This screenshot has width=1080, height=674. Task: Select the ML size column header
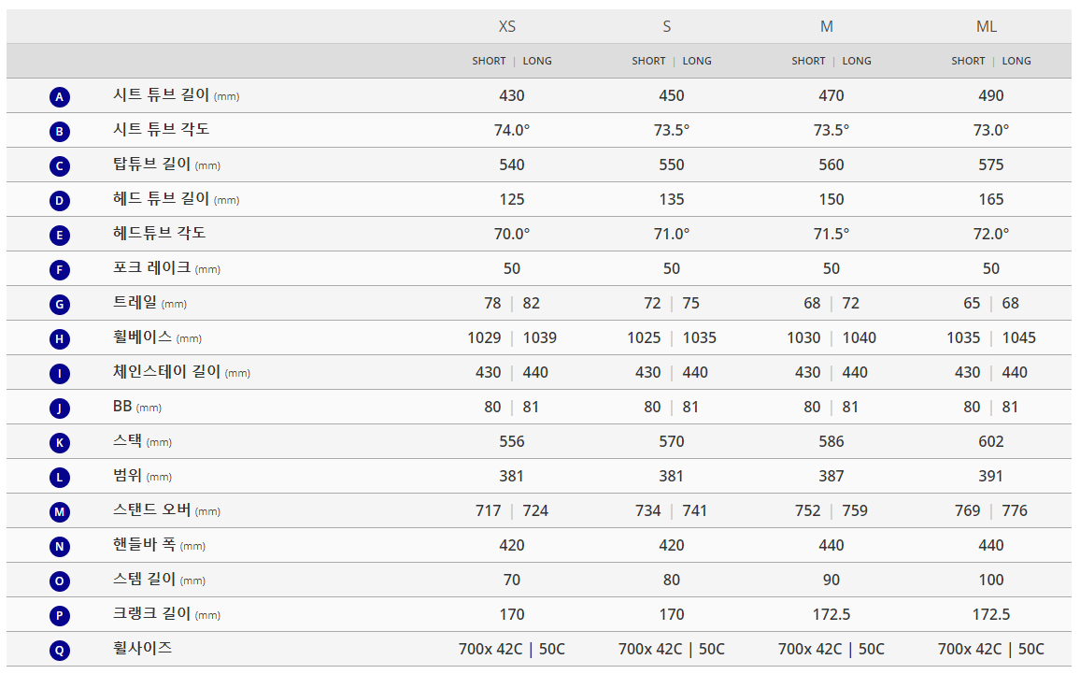[x=987, y=26]
